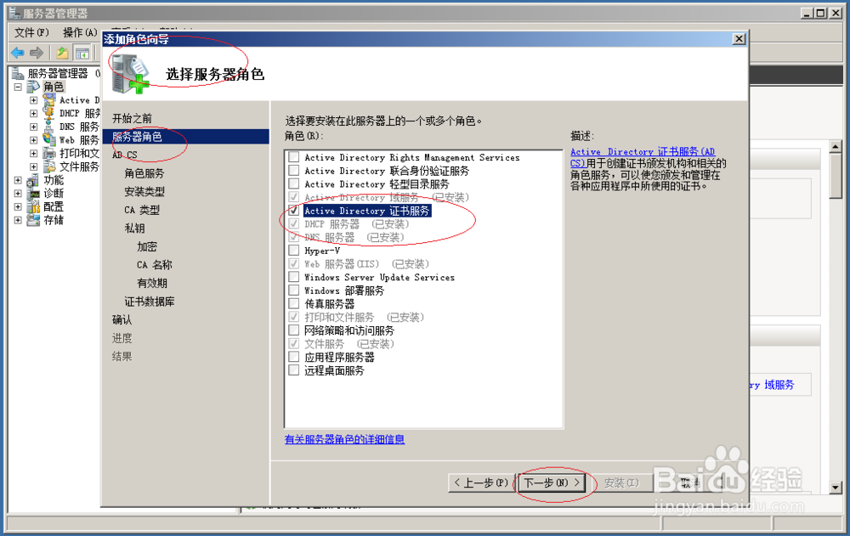Go back with the blue arrow toolbar icon
Image resolution: width=850 pixels, height=536 pixels.
click(18, 54)
